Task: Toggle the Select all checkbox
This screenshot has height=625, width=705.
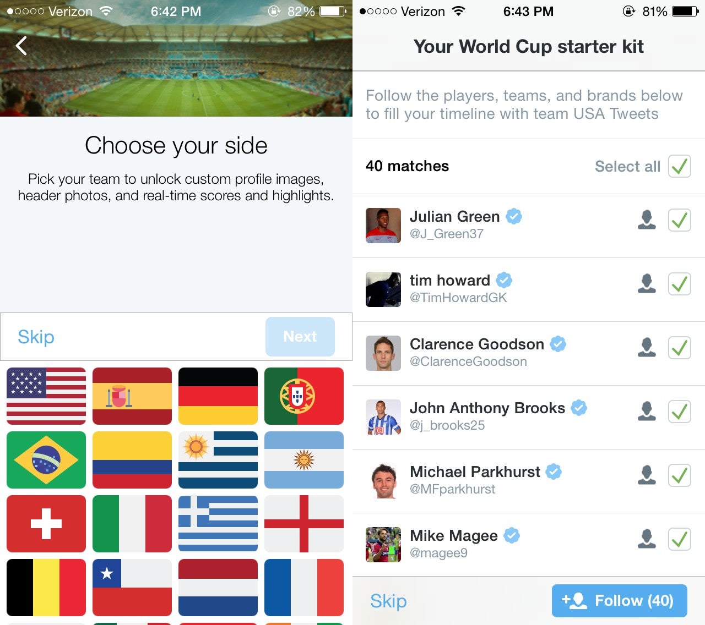Action: [x=680, y=166]
